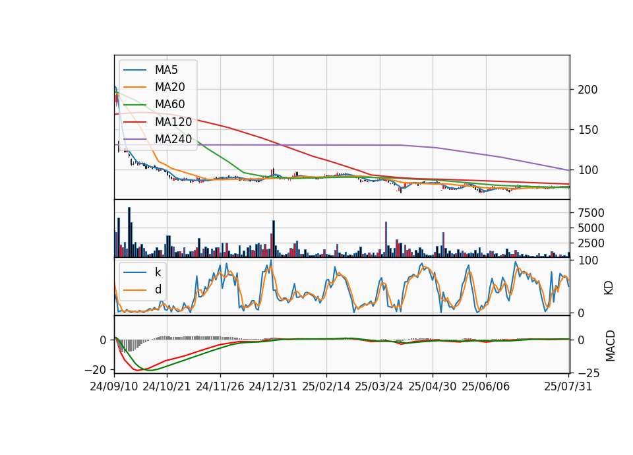Click the 25/02/14 date label
This screenshot has width=633, height=455.
[x=326, y=386]
